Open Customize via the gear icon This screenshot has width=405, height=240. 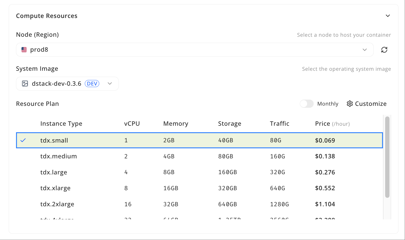click(x=350, y=104)
